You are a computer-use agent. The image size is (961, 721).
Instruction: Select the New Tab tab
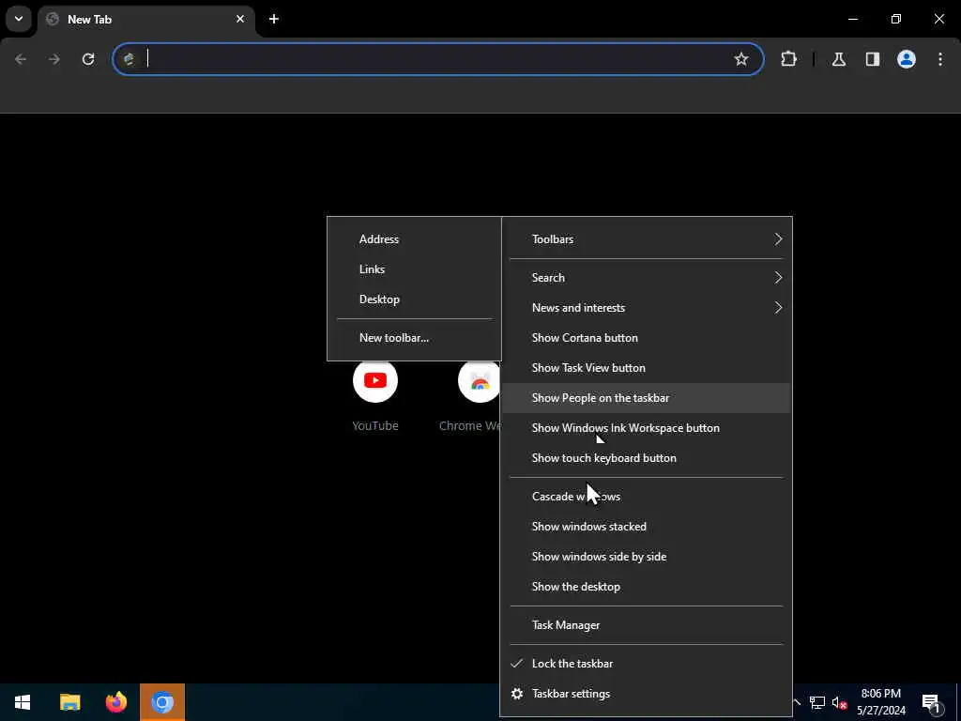tap(145, 19)
